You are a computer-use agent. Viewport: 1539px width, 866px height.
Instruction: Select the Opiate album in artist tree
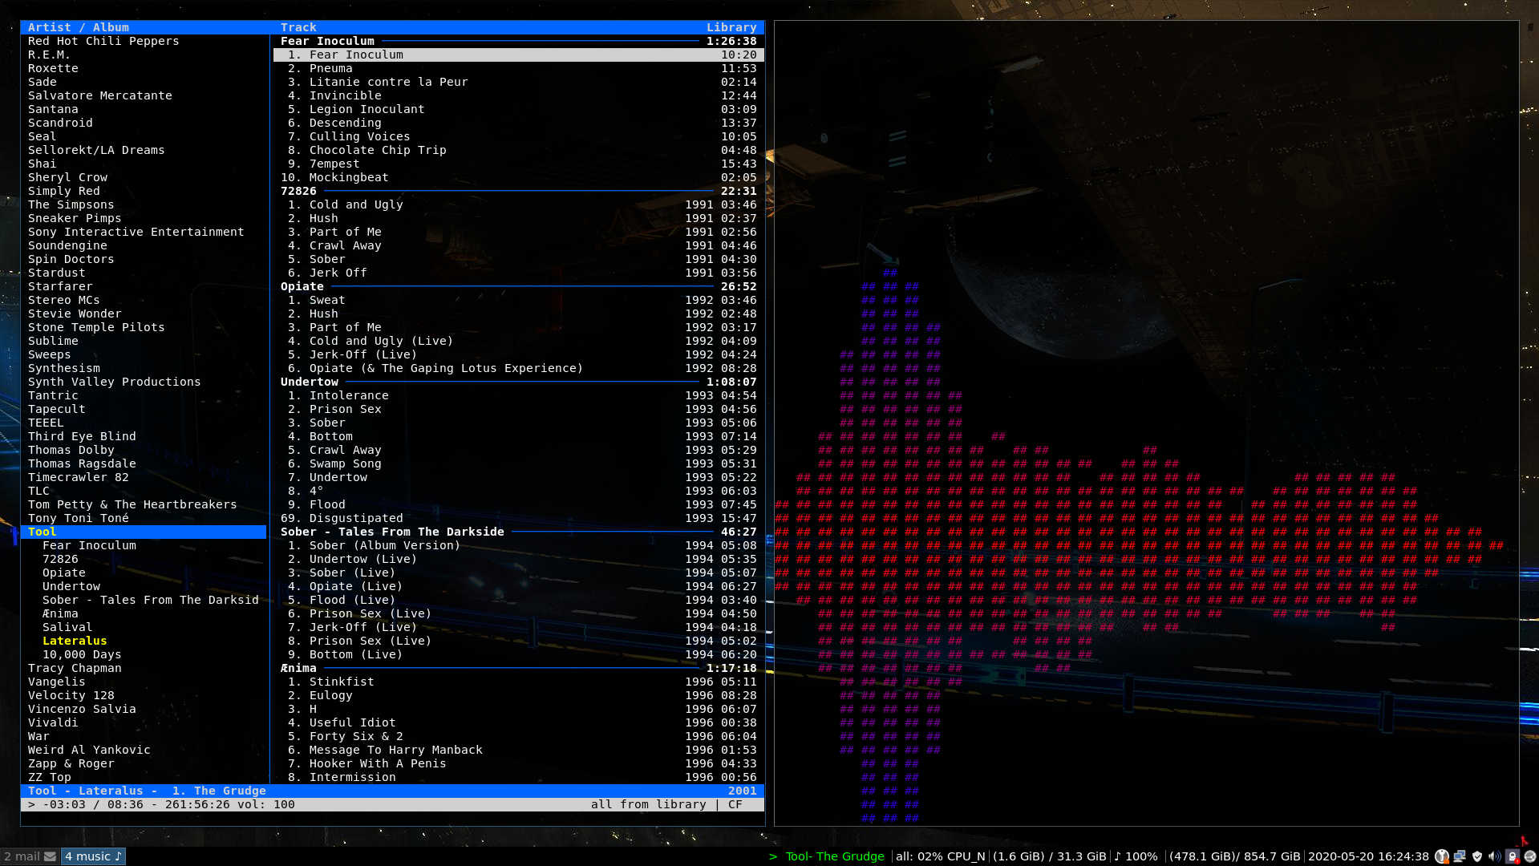coord(64,573)
